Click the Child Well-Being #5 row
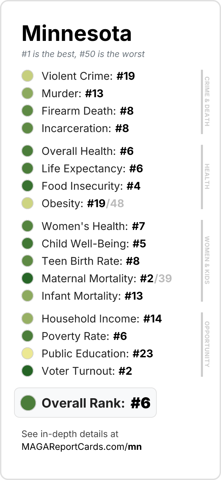This screenshot has width=221, height=480. click(x=84, y=243)
